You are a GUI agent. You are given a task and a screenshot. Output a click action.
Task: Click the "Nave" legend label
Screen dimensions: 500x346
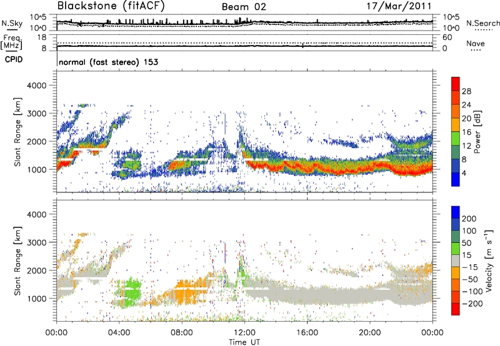476,44
